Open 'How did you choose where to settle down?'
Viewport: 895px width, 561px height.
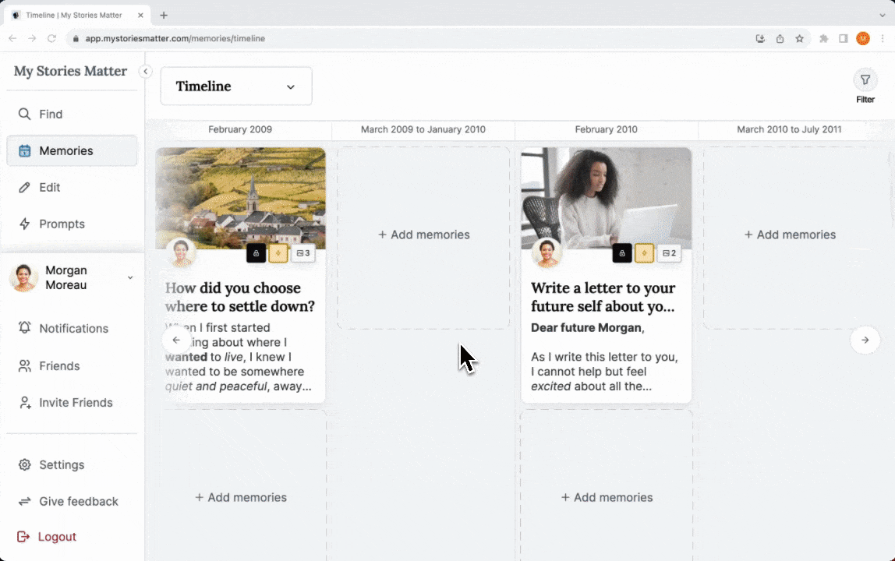[240, 297]
